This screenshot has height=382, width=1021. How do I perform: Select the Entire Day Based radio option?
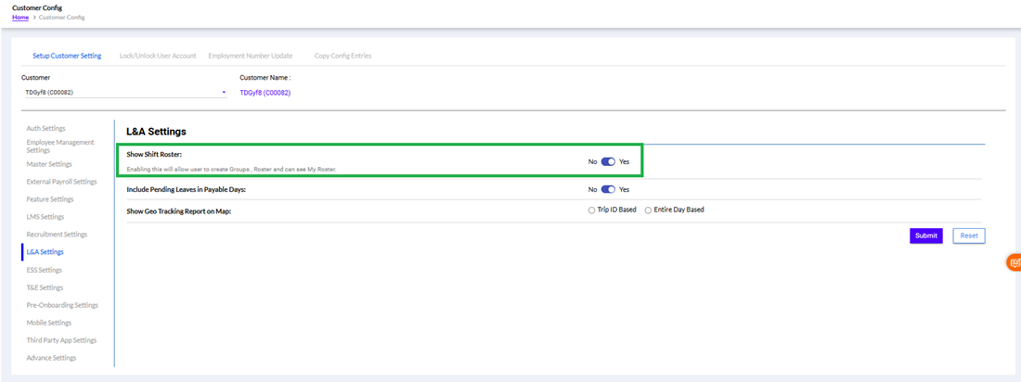click(x=648, y=210)
